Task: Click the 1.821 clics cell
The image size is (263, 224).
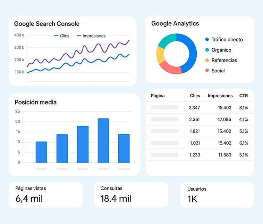Action: click(195, 131)
